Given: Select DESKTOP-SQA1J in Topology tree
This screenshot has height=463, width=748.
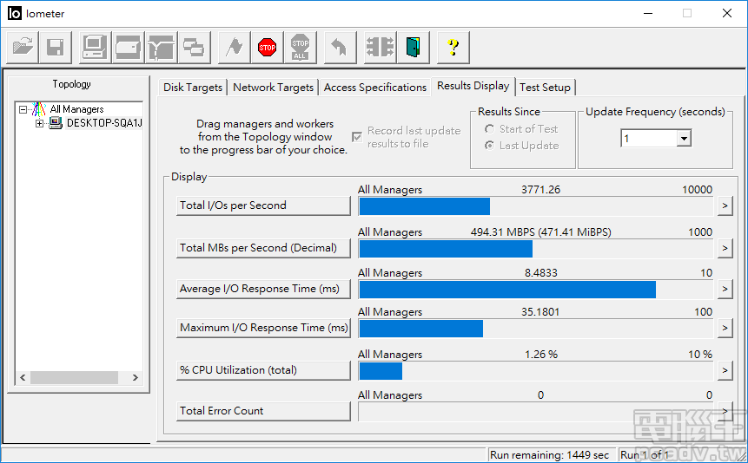Looking at the screenshot, I should (x=104, y=123).
